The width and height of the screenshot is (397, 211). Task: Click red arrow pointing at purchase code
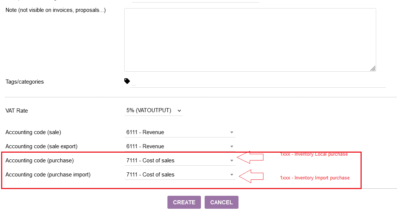tap(250, 157)
